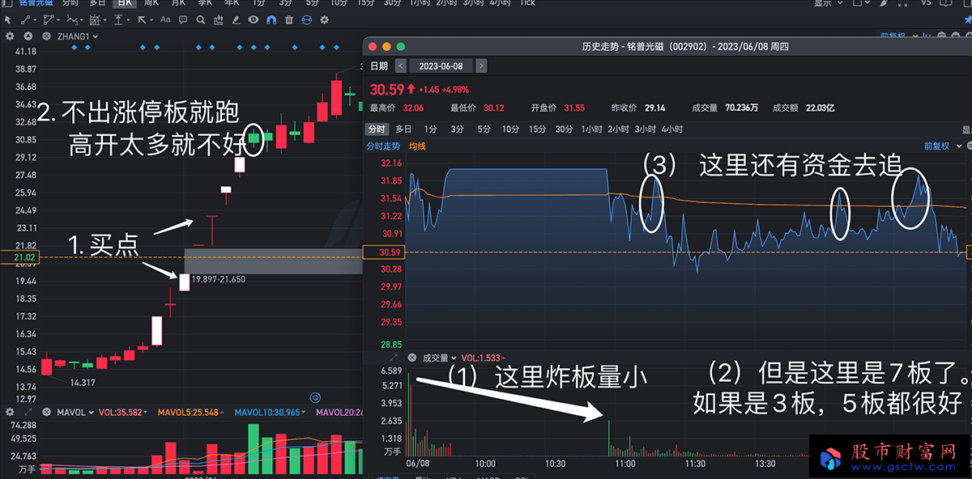This screenshot has width=972, height=479.
Task: Switch to 5分 tab in history window
Action: [484, 129]
